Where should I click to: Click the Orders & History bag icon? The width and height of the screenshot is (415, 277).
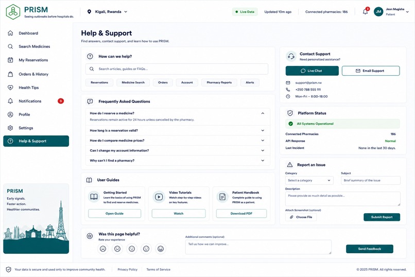10,74
